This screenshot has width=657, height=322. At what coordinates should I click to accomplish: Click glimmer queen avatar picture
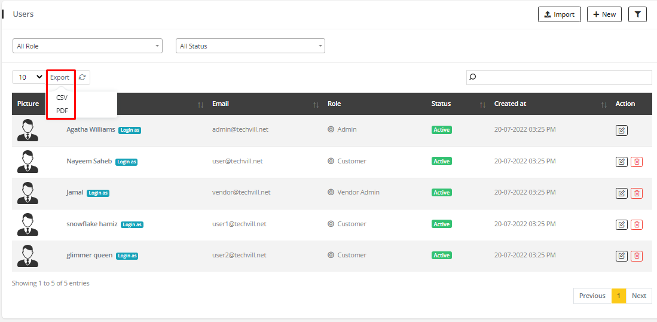pos(27,256)
